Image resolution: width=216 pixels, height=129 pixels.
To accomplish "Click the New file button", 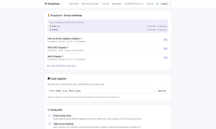I will coord(162,91).
